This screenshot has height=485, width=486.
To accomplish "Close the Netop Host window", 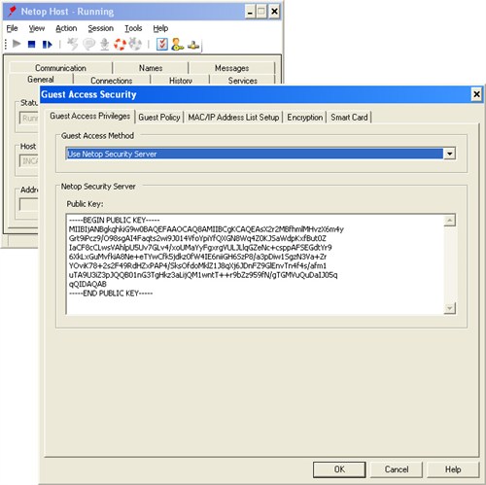I will coord(274,12).
